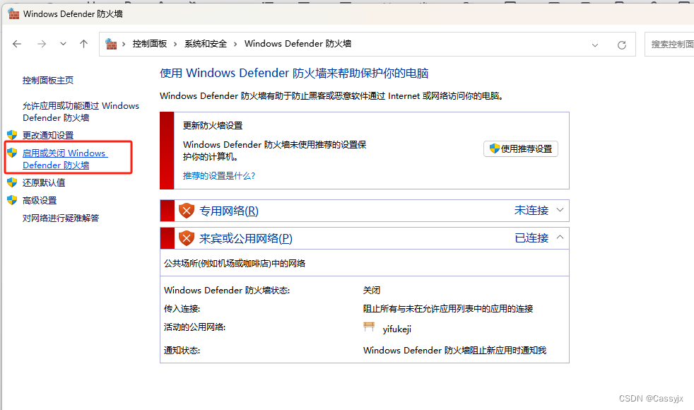Screen dimensions: 694x410
Task: Open 推荐的设置是什么? help link
Action: click(x=219, y=176)
